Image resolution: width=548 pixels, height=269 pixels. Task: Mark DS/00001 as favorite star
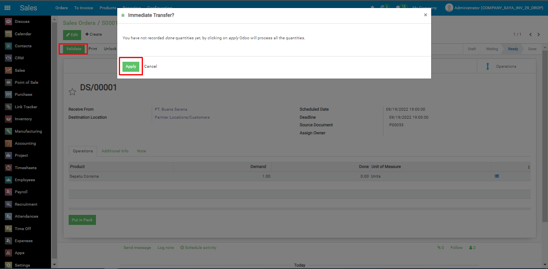pyautogui.click(x=72, y=92)
